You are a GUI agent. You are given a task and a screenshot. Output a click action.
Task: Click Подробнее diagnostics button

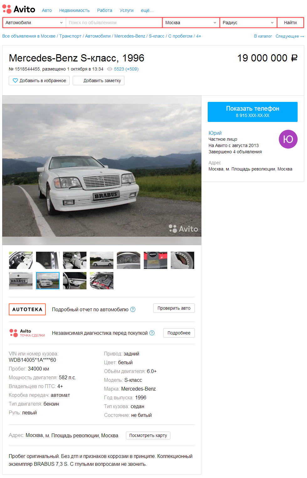pos(179,333)
